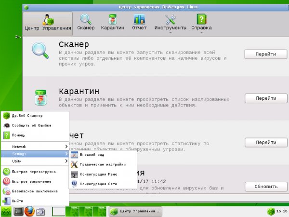The width and height of the screenshot is (289, 217).
Task: Expand the arrow under Справка
Action: coord(201,33)
